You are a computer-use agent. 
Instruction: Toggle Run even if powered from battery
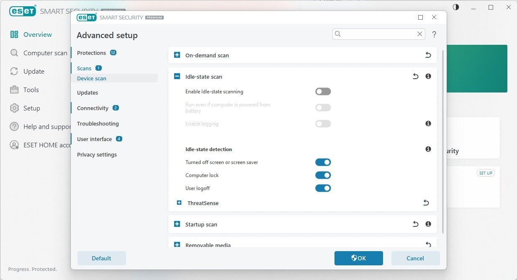pyautogui.click(x=323, y=108)
